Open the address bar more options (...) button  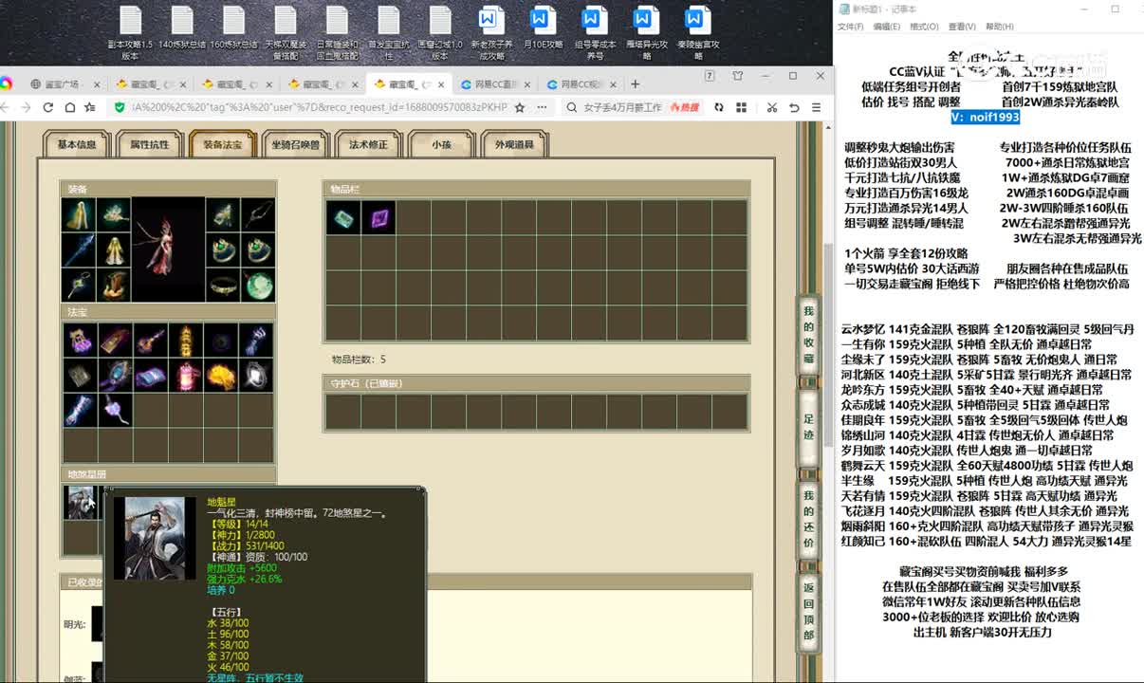pos(543,107)
